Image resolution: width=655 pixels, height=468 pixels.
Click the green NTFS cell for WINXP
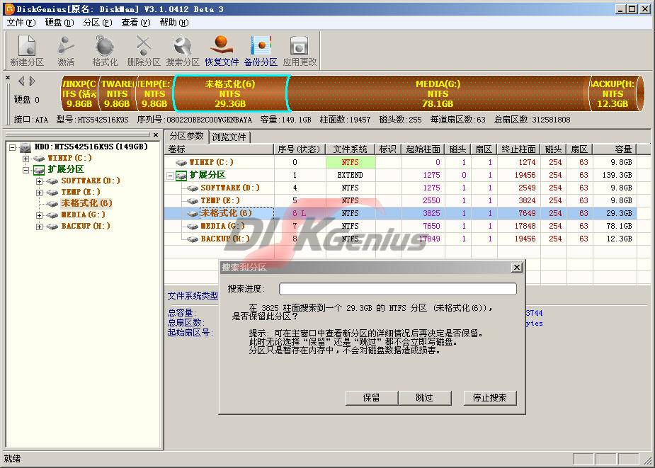[351, 162]
